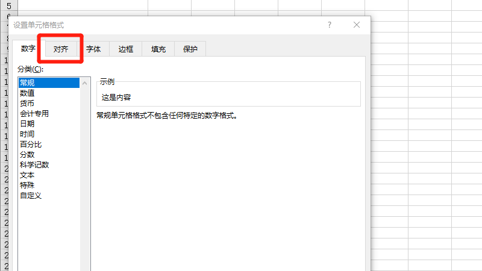Image resolution: width=482 pixels, height=271 pixels.
Task: Switch to the 边框 tab
Action: [126, 49]
